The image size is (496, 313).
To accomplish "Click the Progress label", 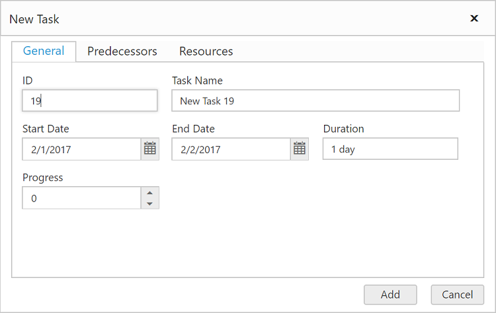I will click(x=43, y=178).
